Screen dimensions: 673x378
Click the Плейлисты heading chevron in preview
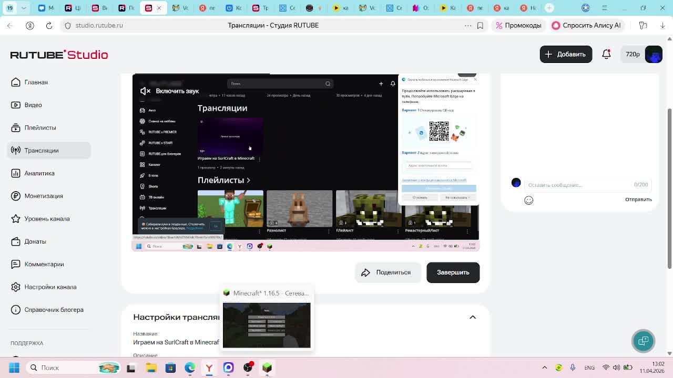248,180
